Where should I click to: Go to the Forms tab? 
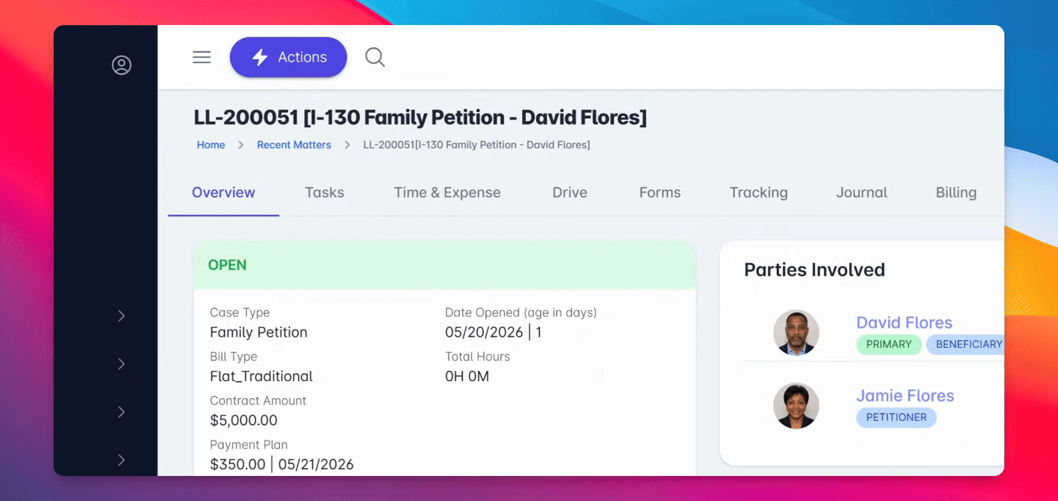[660, 193]
